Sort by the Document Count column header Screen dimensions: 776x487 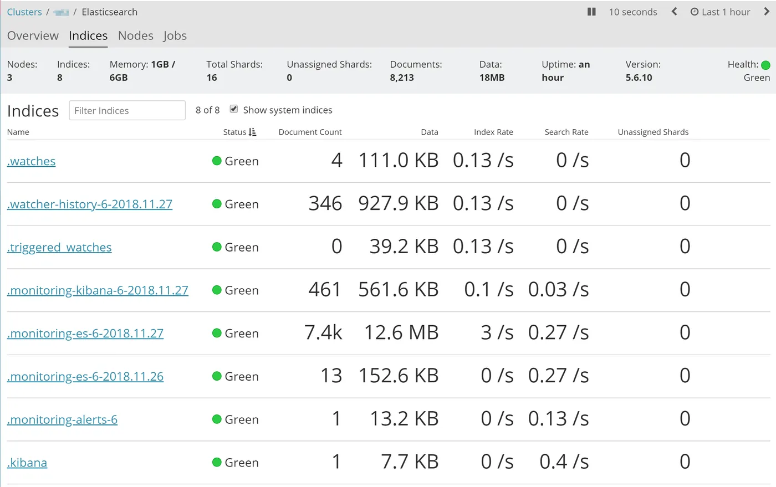pyautogui.click(x=310, y=132)
